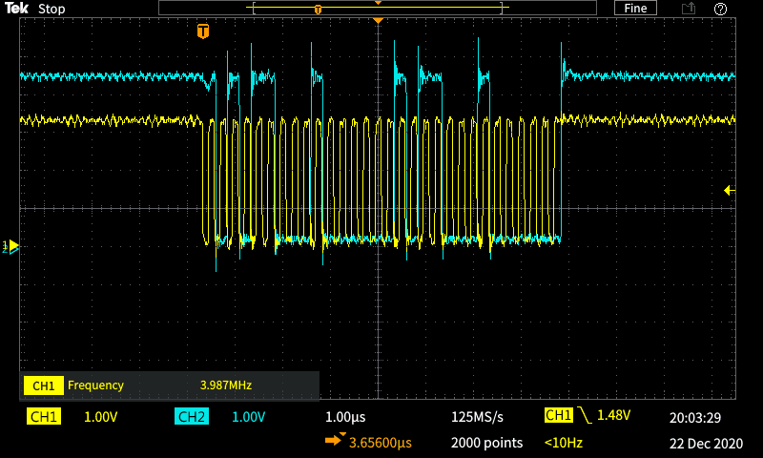Click the file save icon next to Fine
The height and width of the screenshot is (458, 763).
689,9
